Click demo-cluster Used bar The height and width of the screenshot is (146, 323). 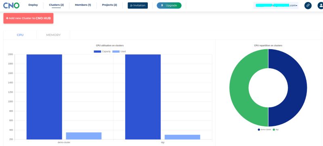tap(84, 136)
